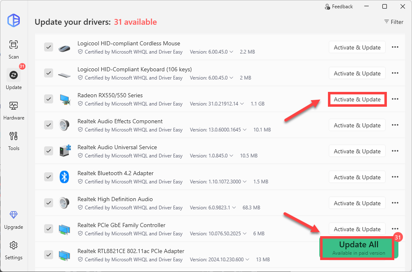Switch to the Update tab in sidebar

tap(14, 79)
